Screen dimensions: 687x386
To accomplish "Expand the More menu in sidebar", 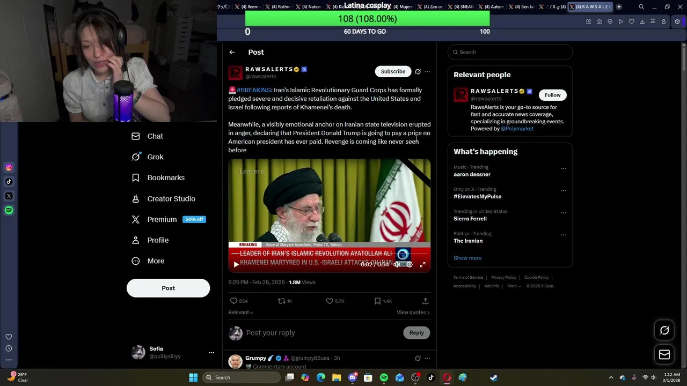I will coord(148,261).
